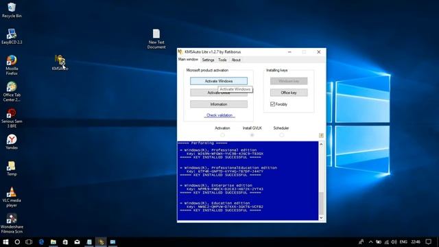This screenshot has width=439, height=247.
Task: Click the Enterprise edition log line
Action: pyautogui.click(x=216, y=185)
